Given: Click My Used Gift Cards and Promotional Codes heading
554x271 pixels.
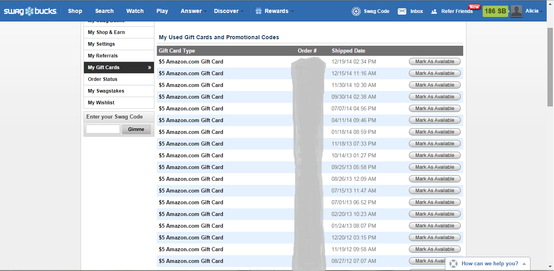Looking at the screenshot, I should click(x=219, y=37).
